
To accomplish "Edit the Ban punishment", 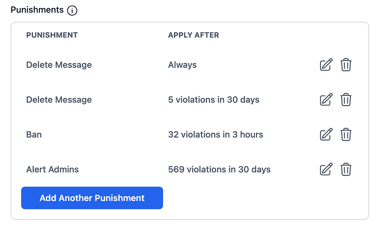I will tap(326, 135).
